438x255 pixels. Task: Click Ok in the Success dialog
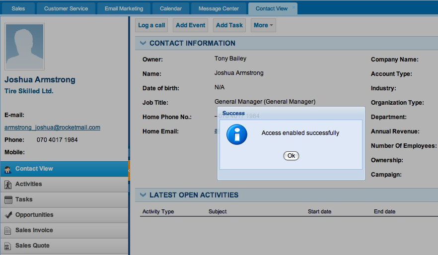pyautogui.click(x=291, y=156)
